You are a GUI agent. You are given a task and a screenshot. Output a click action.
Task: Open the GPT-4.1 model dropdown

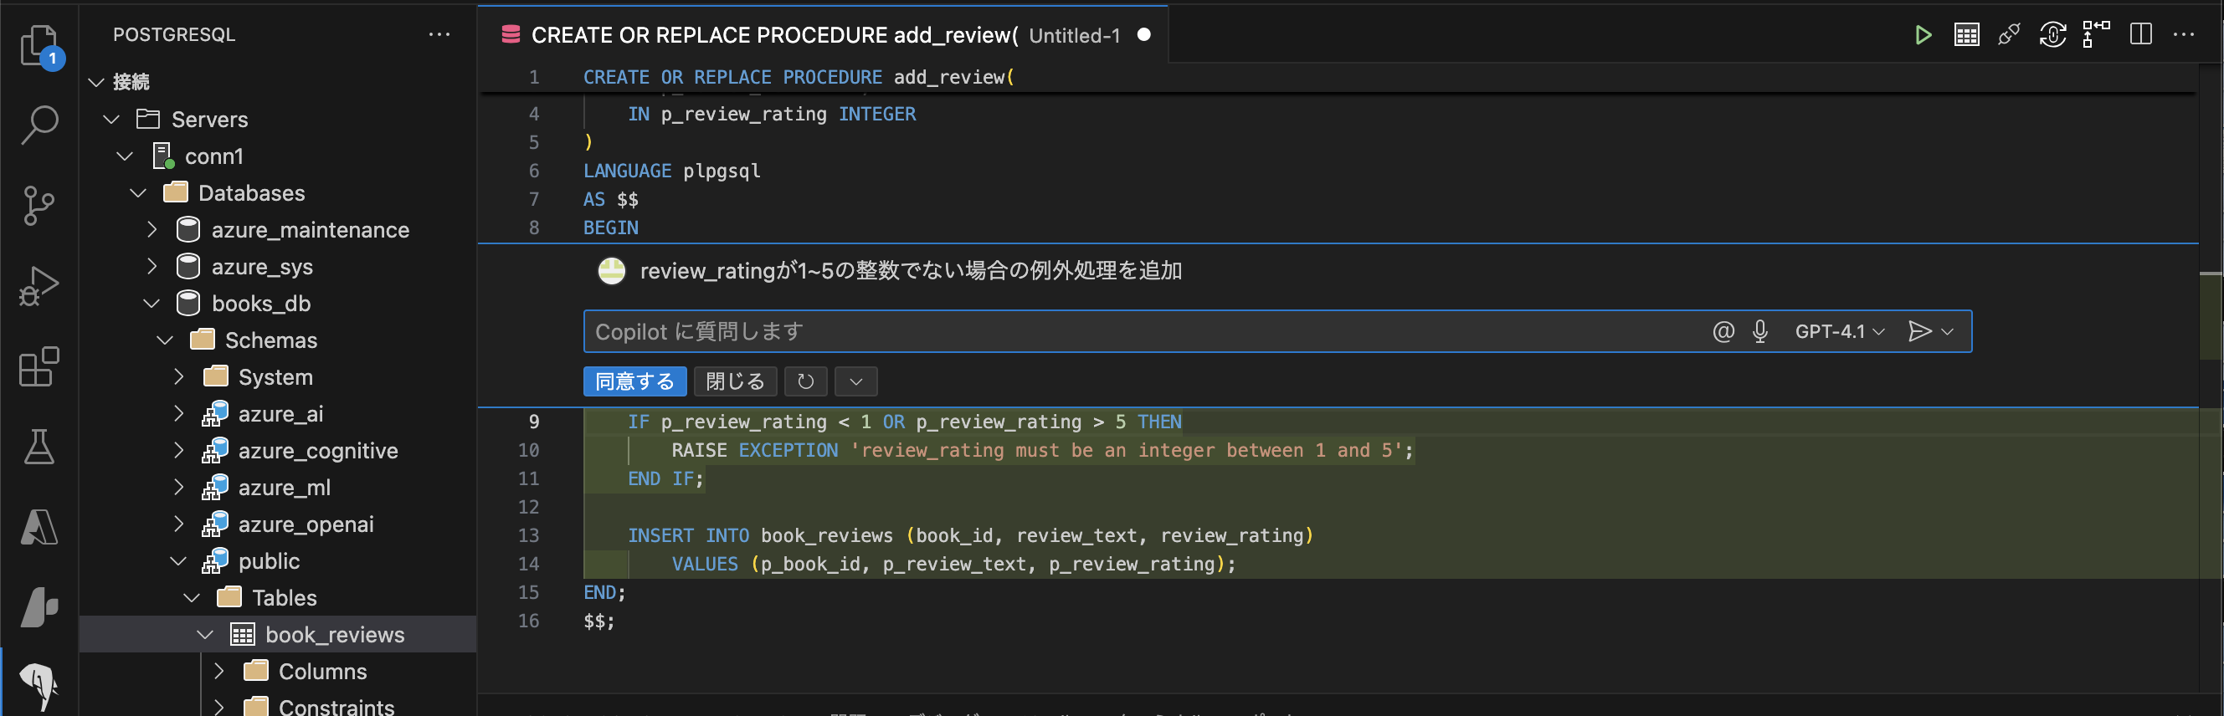click(1839, 331)
